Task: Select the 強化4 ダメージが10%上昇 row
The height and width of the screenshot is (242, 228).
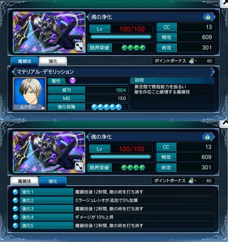Action: [117, 217]
